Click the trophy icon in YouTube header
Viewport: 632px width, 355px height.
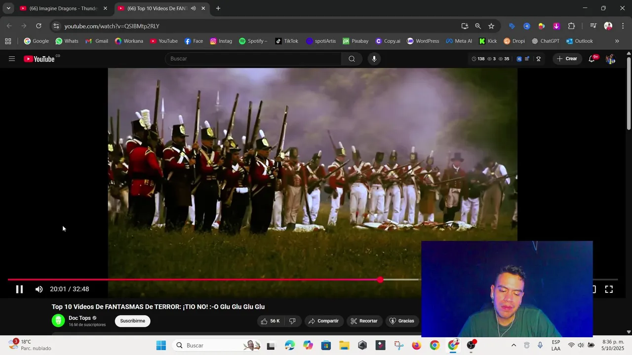[x=538, y=59]
